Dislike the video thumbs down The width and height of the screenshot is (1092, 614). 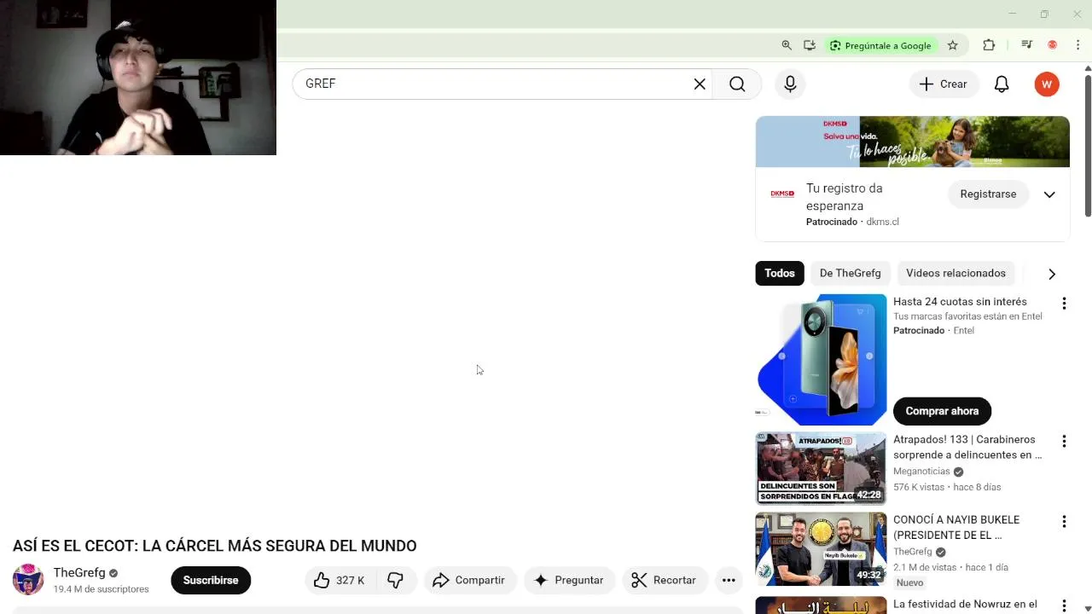click(x=395, y=580)
